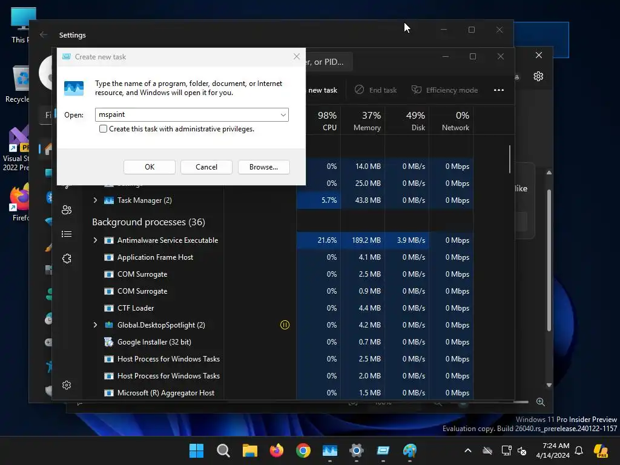620x465 pixels.
Task: Open taskbar Search
Action: click(223, 450)
